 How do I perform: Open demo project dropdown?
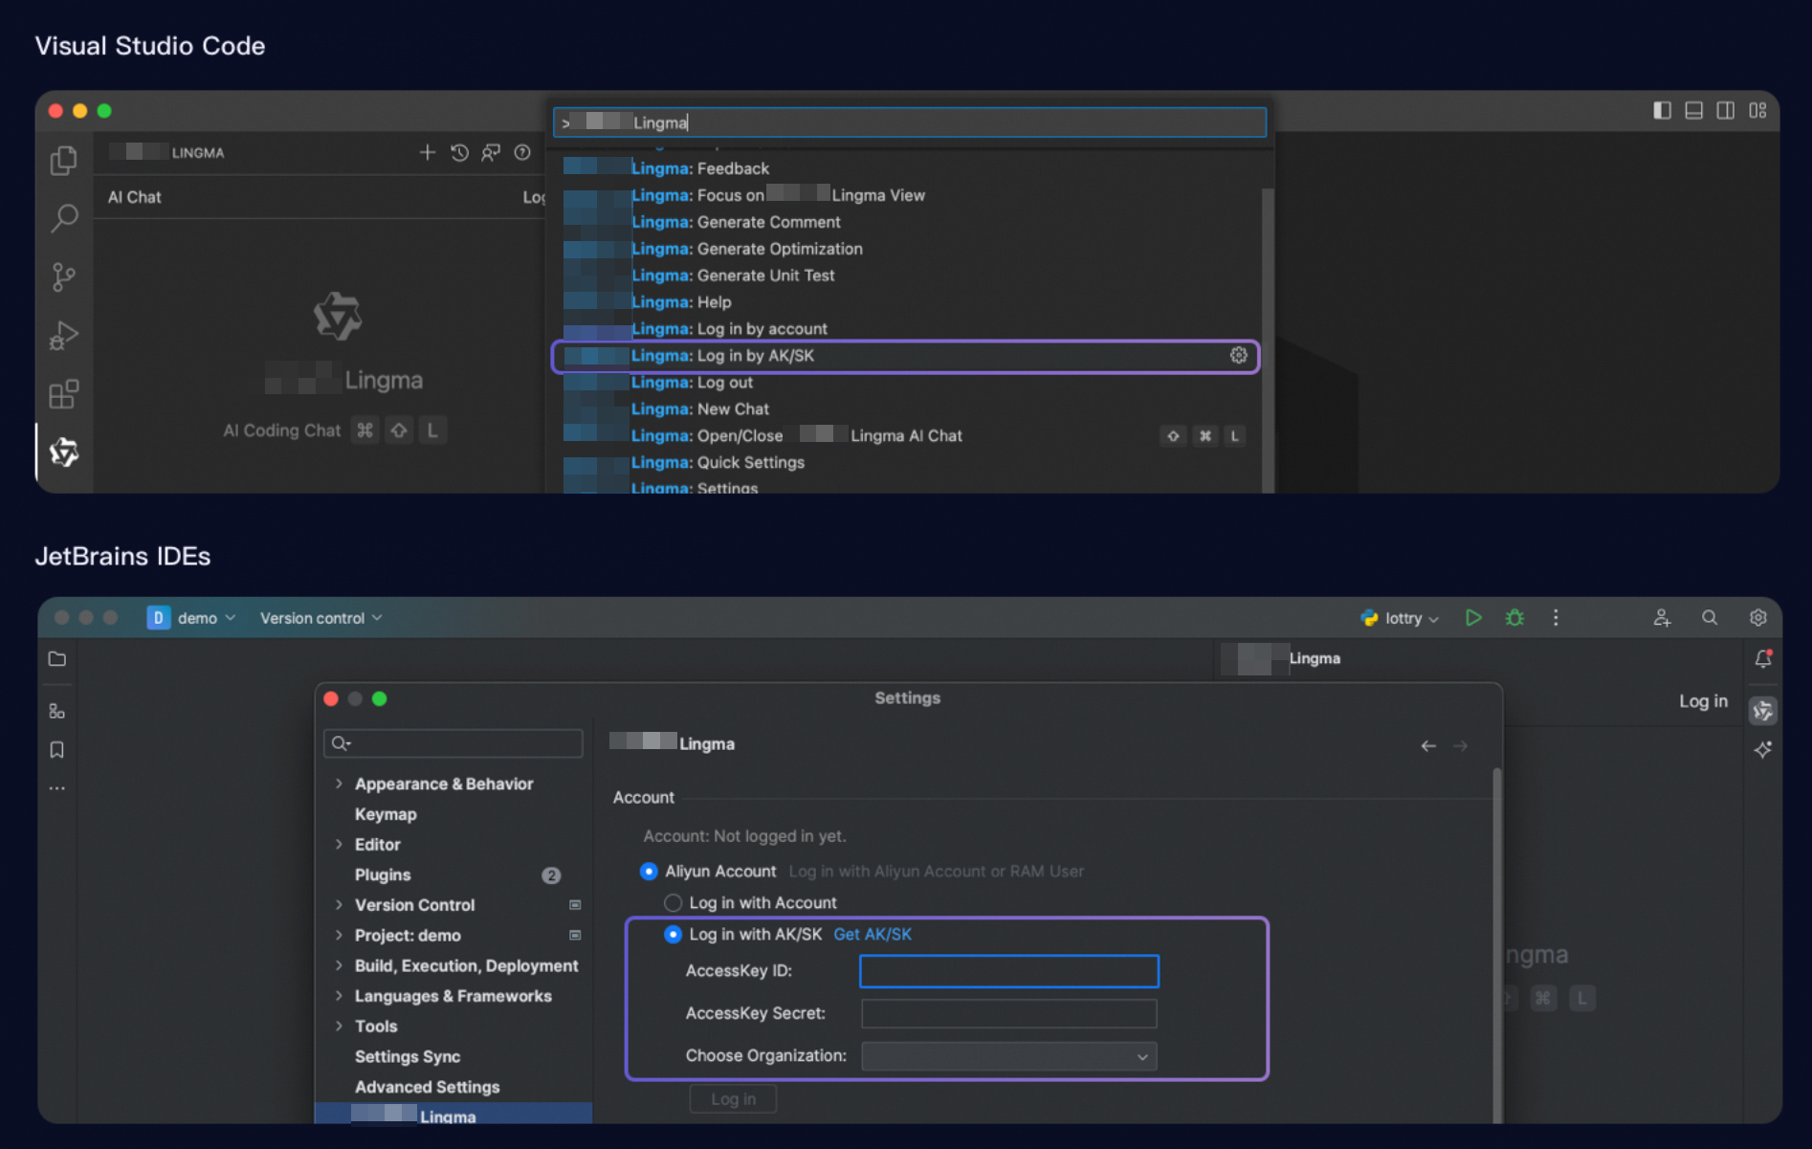(x=192, y=618)
